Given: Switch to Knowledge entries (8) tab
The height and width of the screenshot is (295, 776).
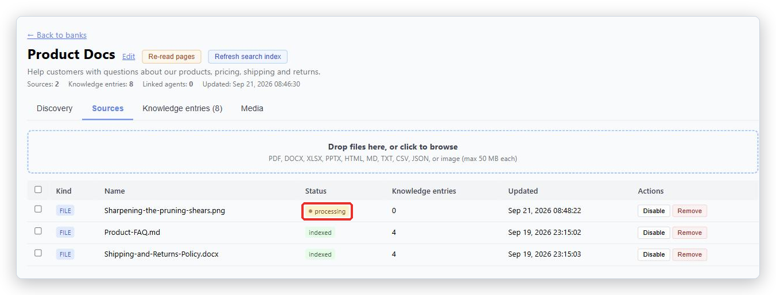Looking at the screenshot, I should click(183, 108).
